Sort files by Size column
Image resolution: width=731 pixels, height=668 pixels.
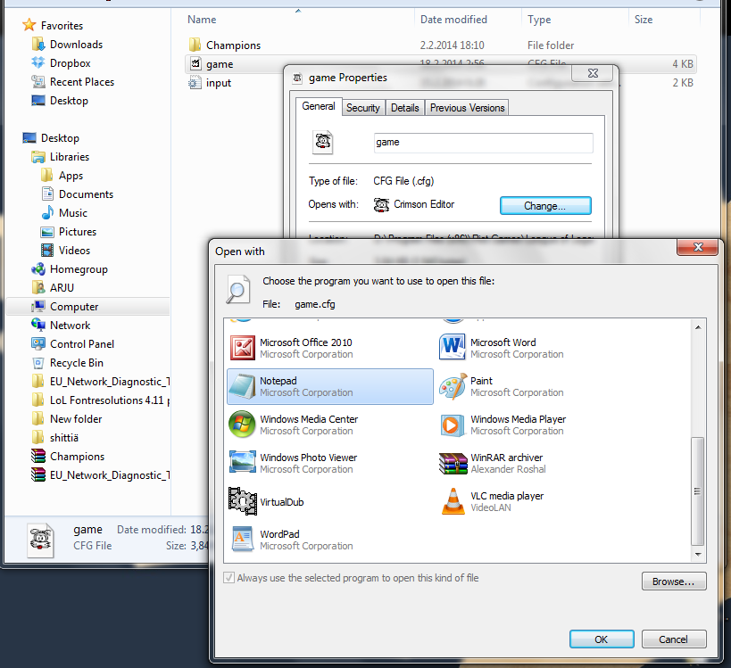pos(644,20)
